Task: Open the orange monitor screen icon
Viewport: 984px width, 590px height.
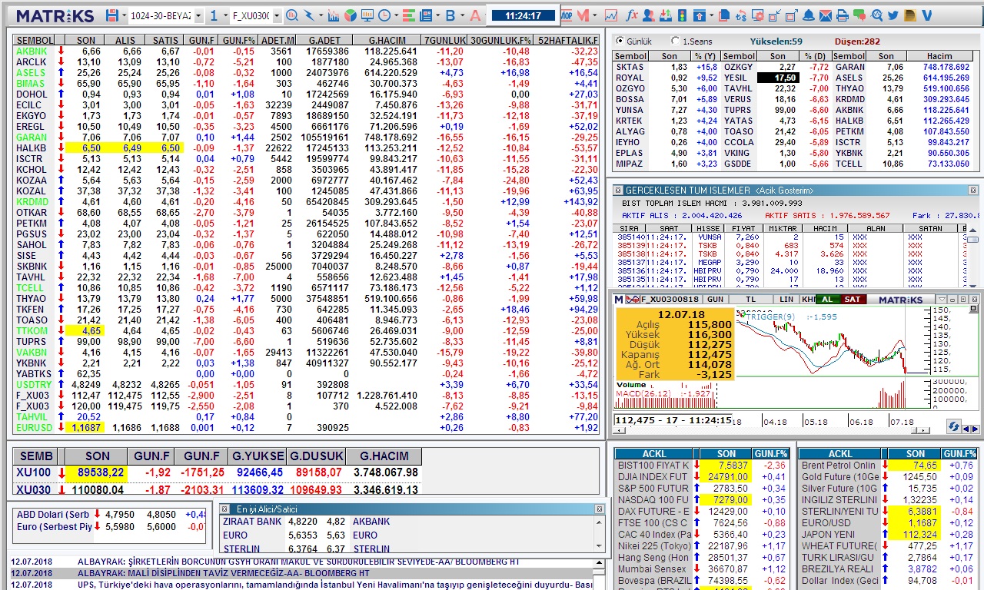Action: click(367, 15)
